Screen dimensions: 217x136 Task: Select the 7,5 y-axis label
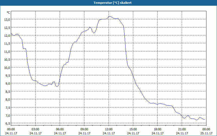pos(8,107)
